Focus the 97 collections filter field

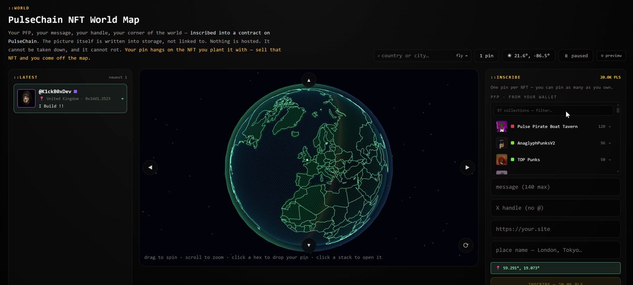click(x=553, y=110)
